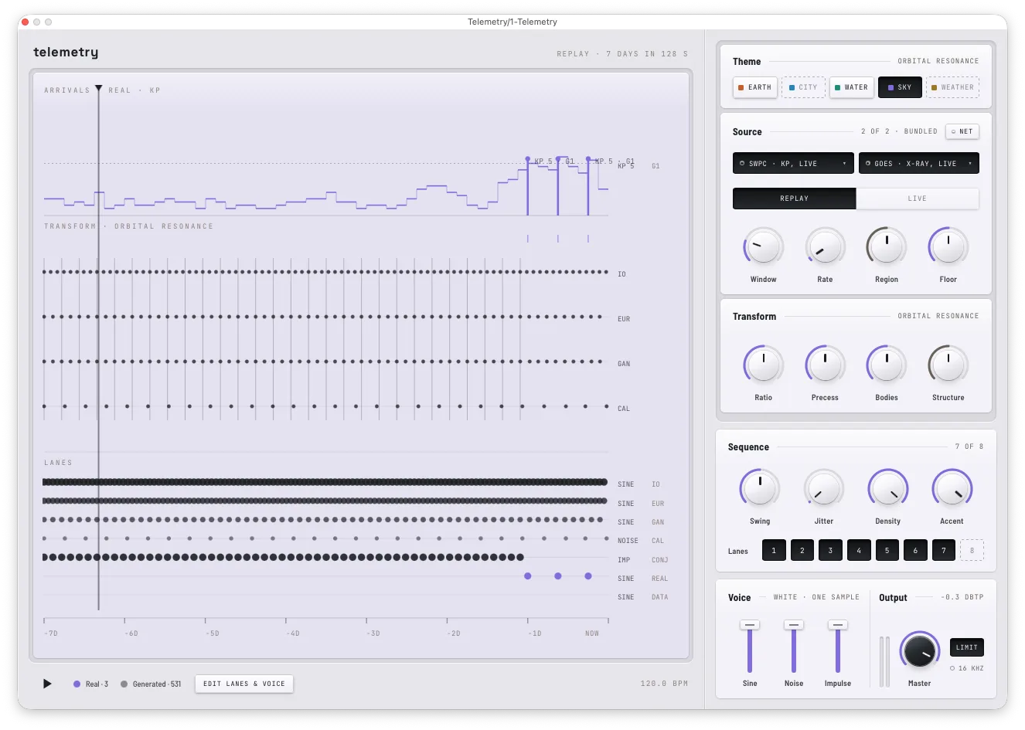Open Edit Lanes & Voice

244,684
